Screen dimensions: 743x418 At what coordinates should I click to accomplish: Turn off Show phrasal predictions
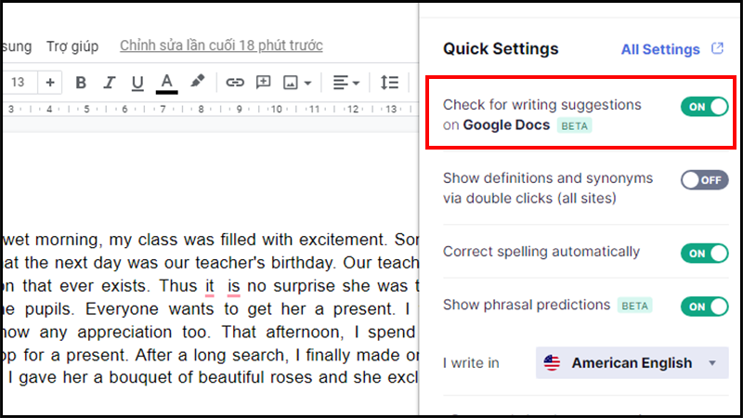705,307
